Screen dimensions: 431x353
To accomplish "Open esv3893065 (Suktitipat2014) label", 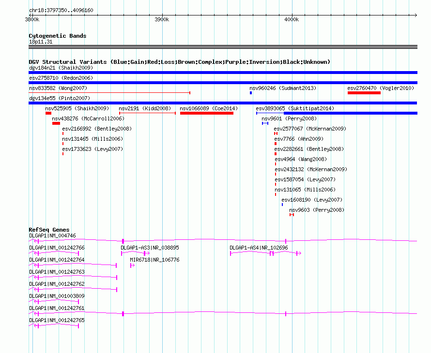I will (x=295, y=108).
